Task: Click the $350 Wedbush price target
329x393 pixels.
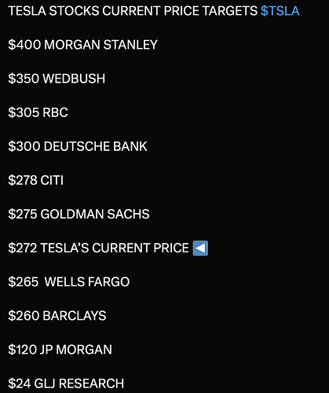Action: click(x=57, y=79)
